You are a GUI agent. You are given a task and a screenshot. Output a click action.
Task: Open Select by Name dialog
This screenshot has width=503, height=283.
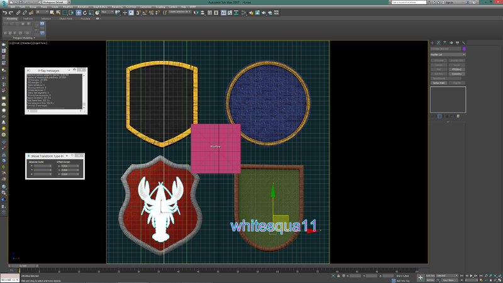[58, 13]
